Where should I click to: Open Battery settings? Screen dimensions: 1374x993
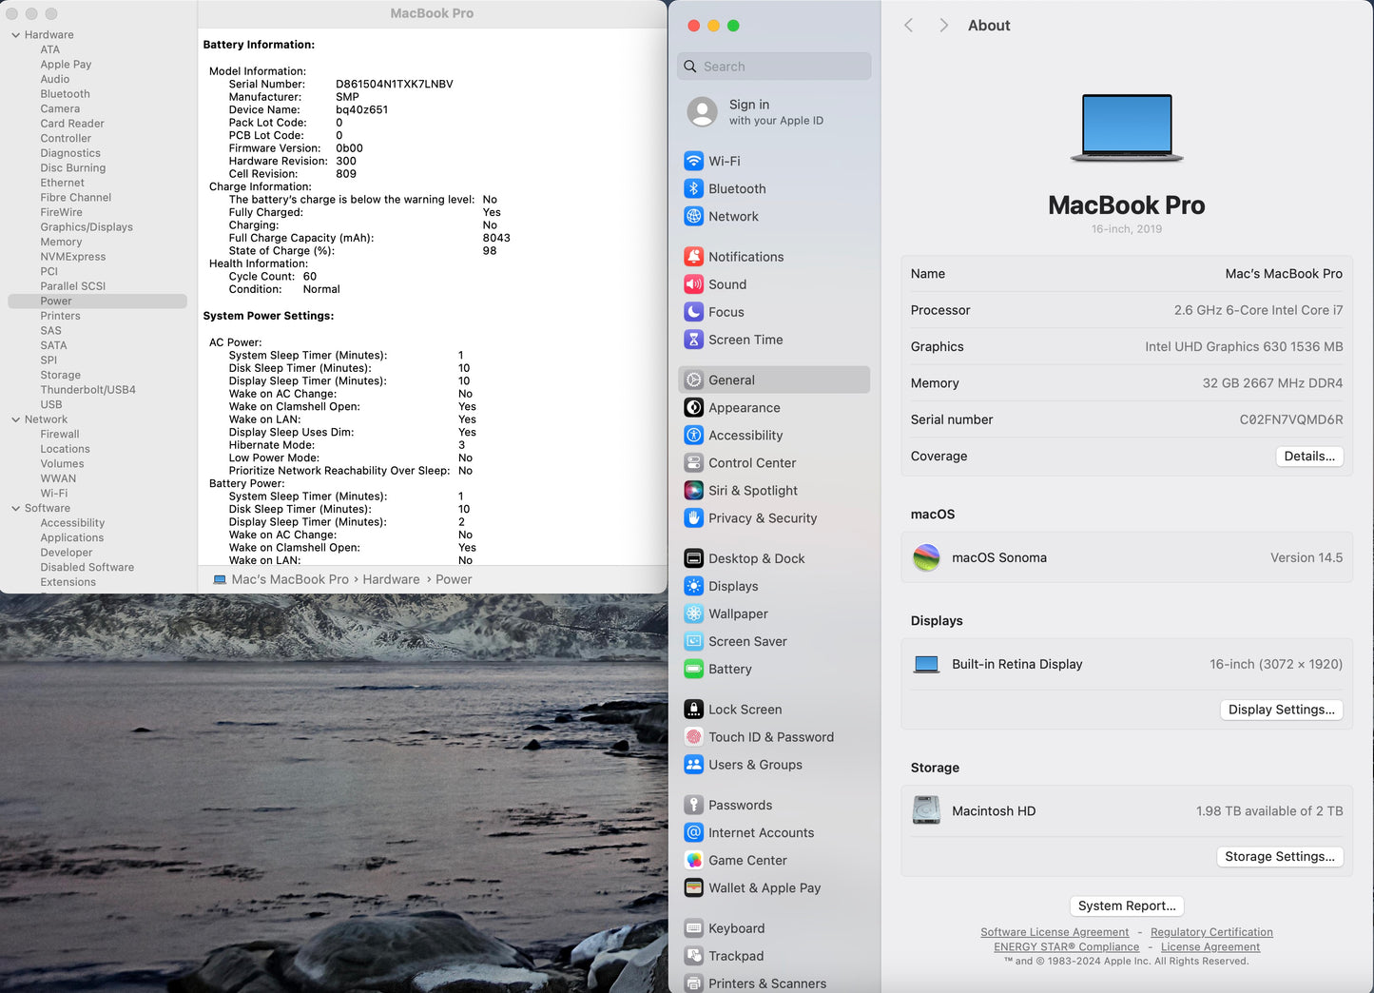click(730, 669)
